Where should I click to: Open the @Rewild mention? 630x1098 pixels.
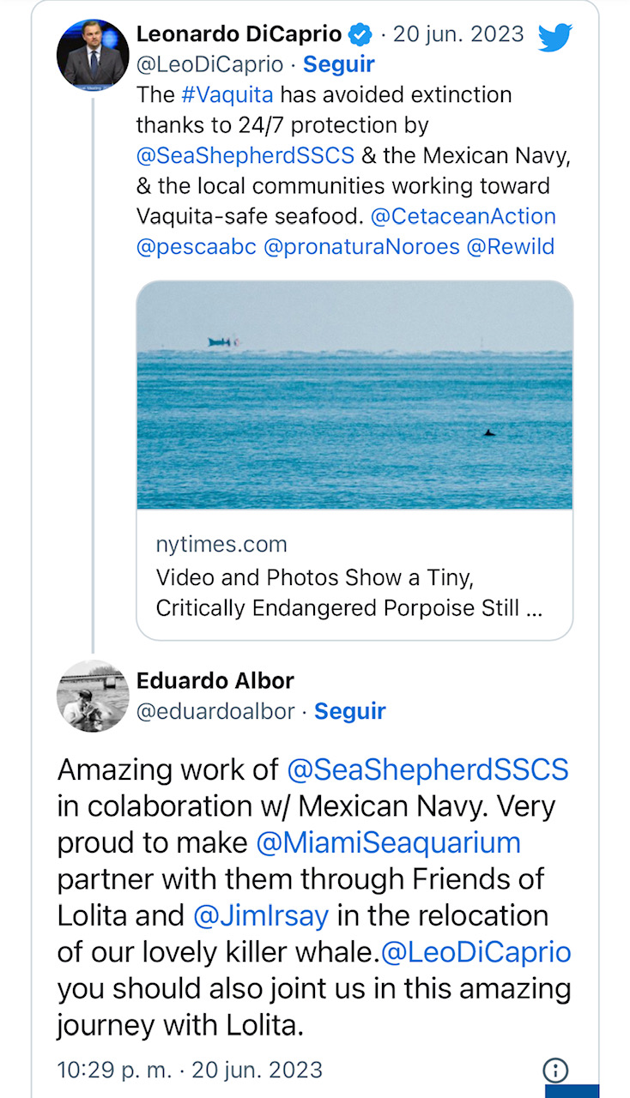tap(510, 247)
